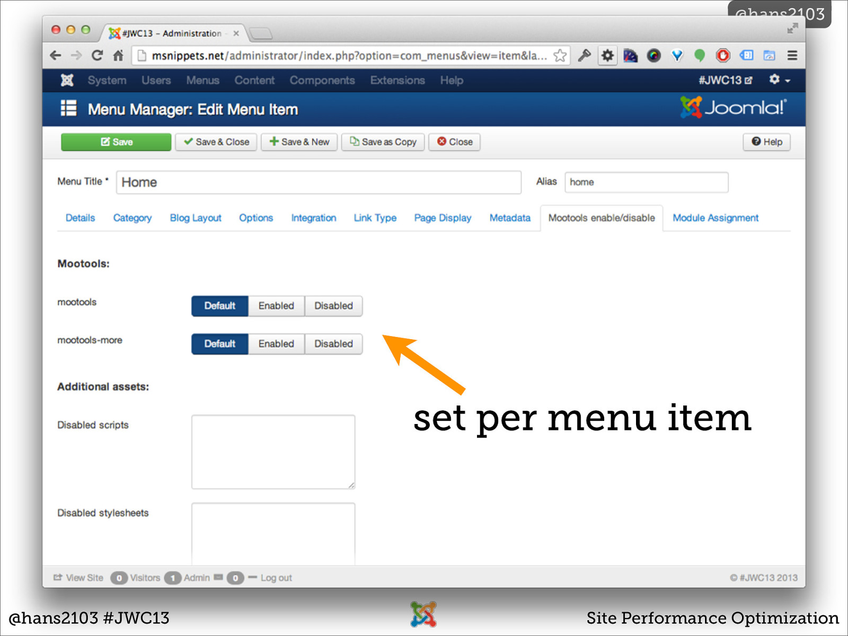The height and width of the screenshot is (636, 848).
Task: Bookmark this page with the star icon
Action: pyautogui.click(x=560, y=56)
